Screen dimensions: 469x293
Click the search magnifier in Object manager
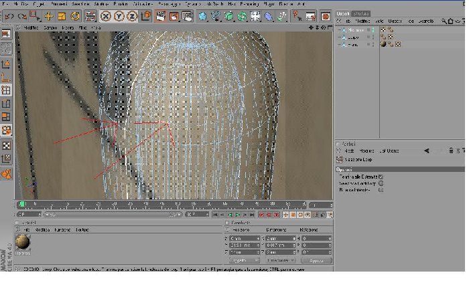coord(444,21)
